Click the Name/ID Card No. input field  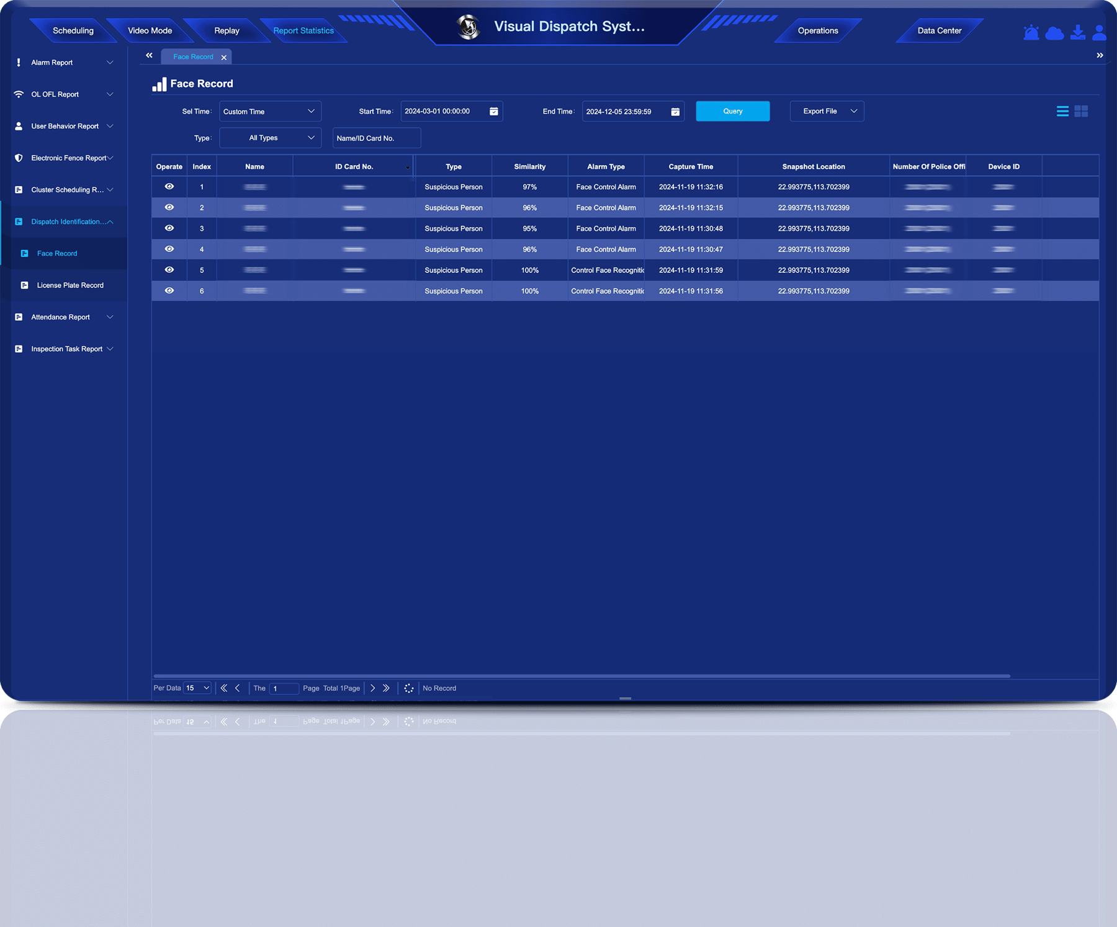[377, 138]
